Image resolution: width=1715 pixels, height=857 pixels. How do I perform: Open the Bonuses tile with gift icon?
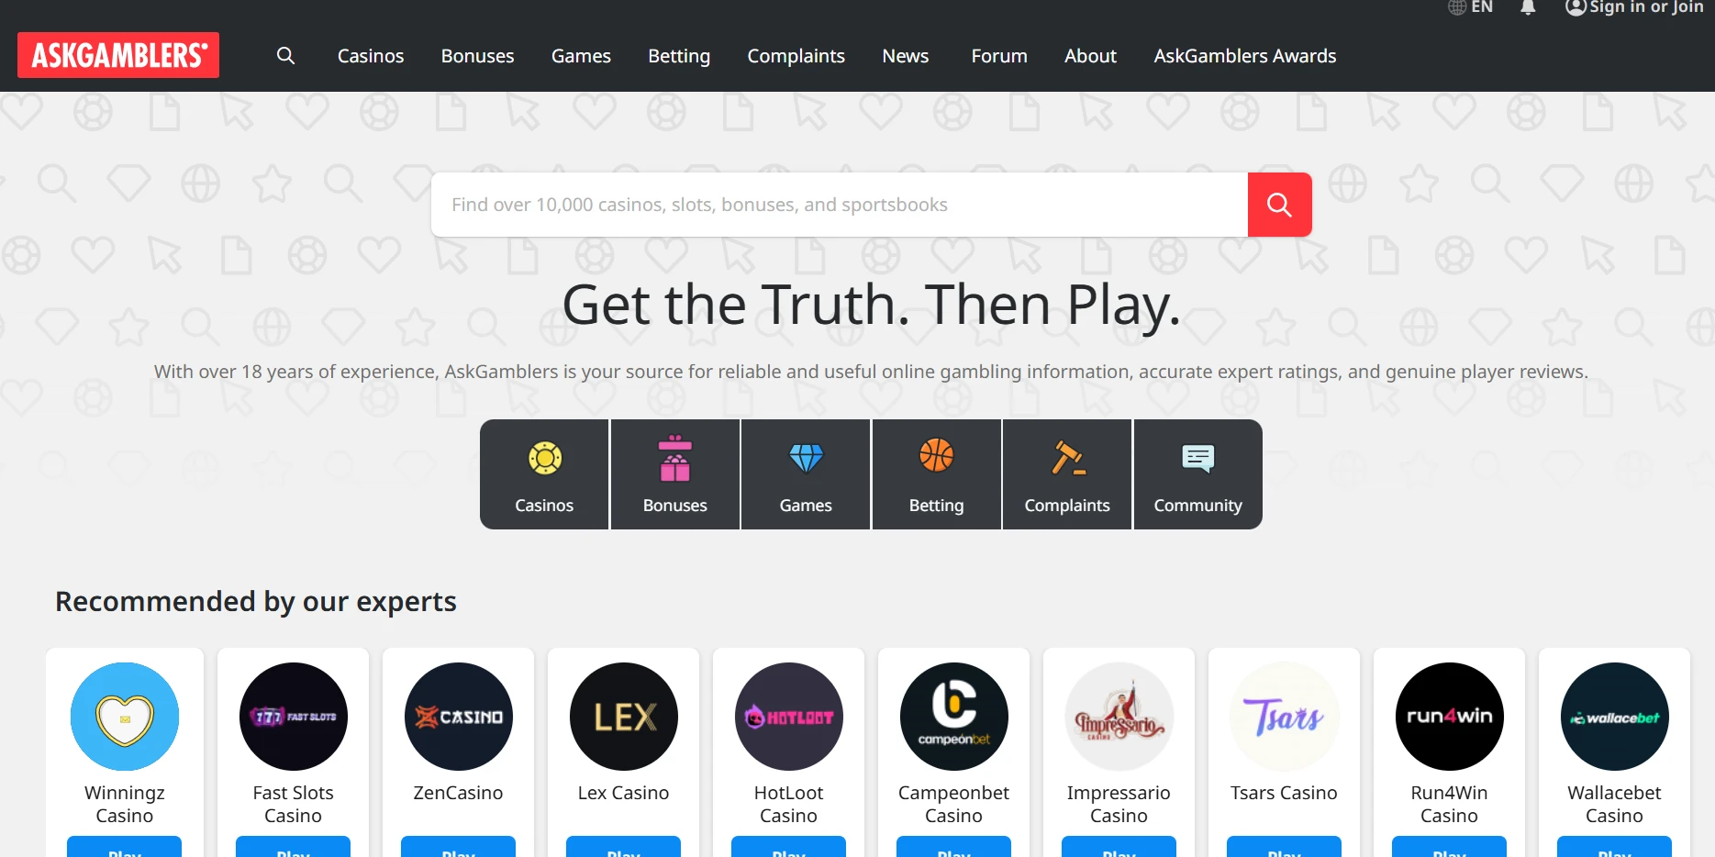[675, 474]
